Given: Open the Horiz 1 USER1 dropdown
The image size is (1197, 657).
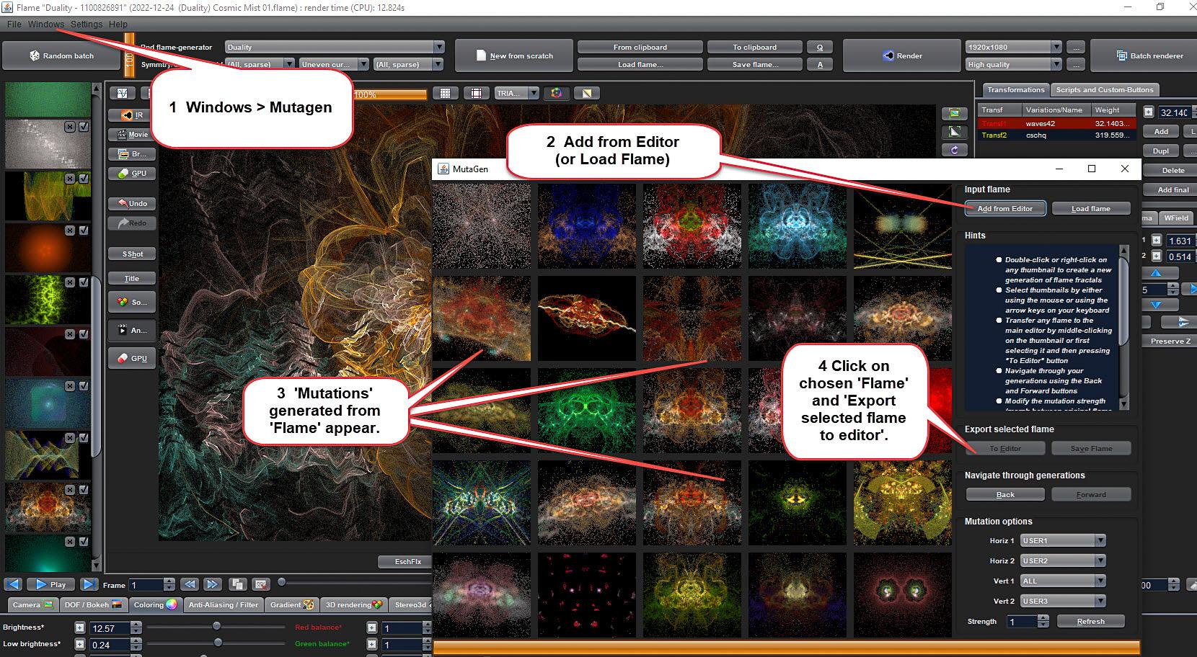Looking at the screenshot, I should pyautogui.click(x=1063, y=540).
